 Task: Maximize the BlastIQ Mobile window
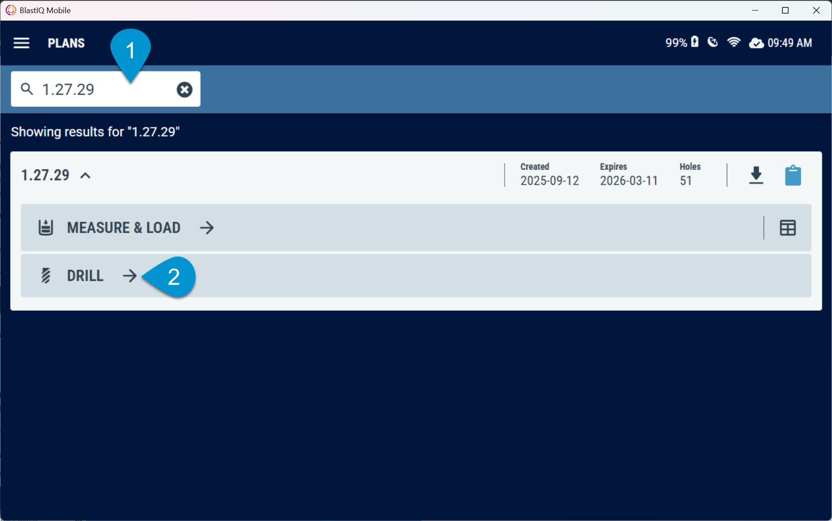tap(785, 10)
